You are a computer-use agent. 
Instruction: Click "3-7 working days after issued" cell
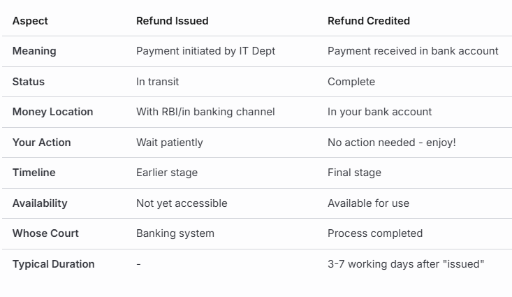[x=406, y=264]
